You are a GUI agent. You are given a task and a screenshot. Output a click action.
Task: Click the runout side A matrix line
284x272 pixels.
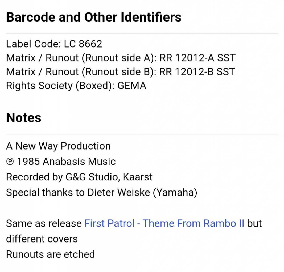[121, 58]
